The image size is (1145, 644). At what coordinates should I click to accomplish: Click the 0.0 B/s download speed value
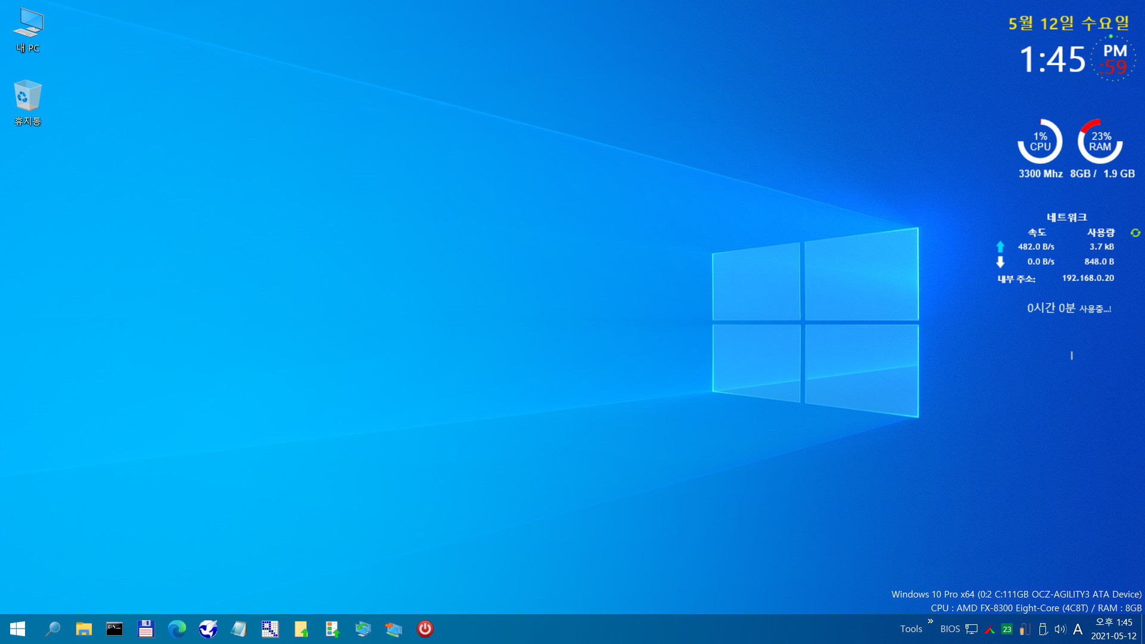coord(1041,262)
